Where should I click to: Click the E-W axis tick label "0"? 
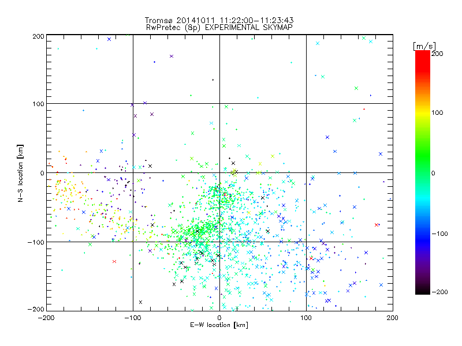[x=219, y=318]
